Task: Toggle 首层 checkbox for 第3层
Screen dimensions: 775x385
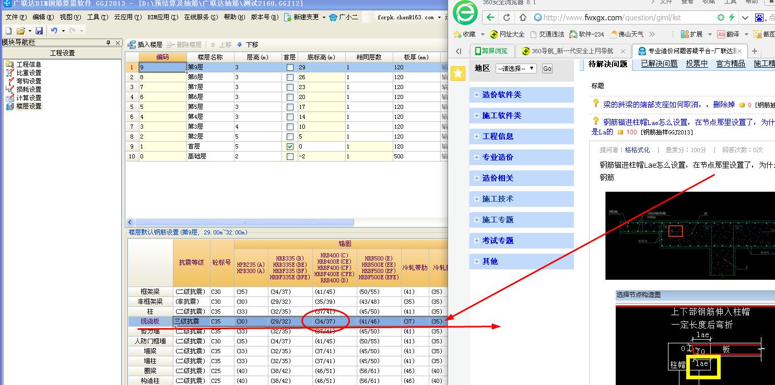Action: [x=290, y=127]
